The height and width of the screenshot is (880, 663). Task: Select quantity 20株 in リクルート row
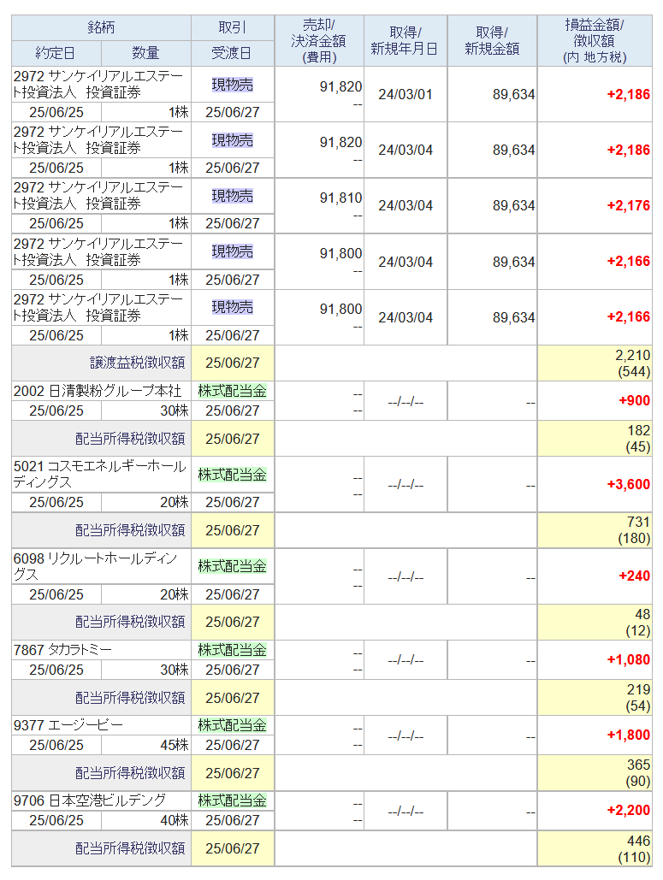(174, 594)
